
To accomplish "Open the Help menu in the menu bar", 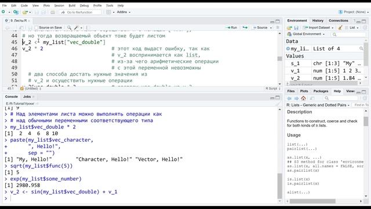I will (121, 5).
